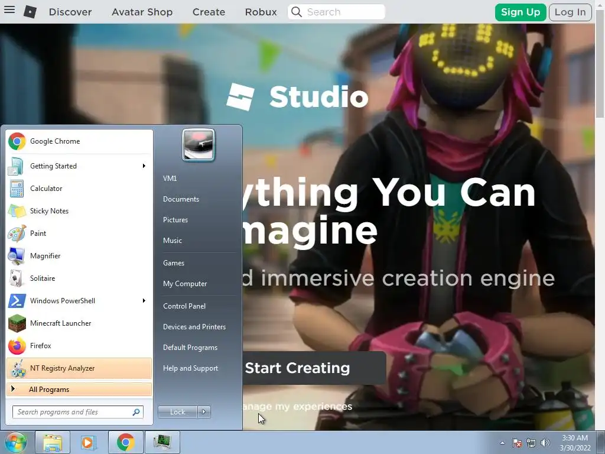Open Create in Roblox navigation
Screen dimensions: 605x454
pos(209,12)
